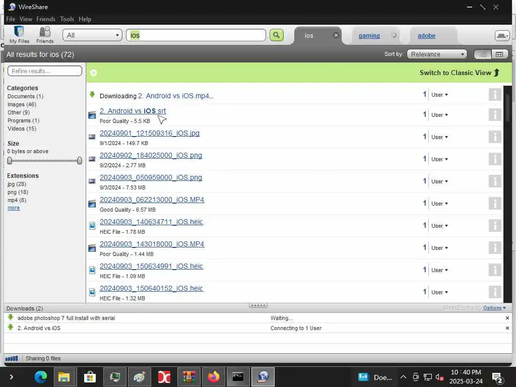The image size is (516, 387).
Task: Open info for 20240903_143018000_iOS.MP4
Action: click(x=495, y=247)
